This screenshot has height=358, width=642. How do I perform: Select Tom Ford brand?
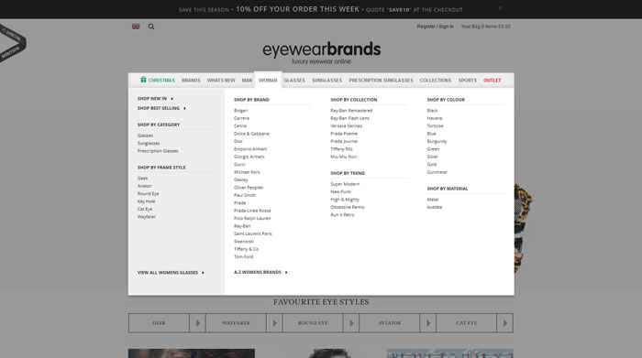tap(244, 257)
